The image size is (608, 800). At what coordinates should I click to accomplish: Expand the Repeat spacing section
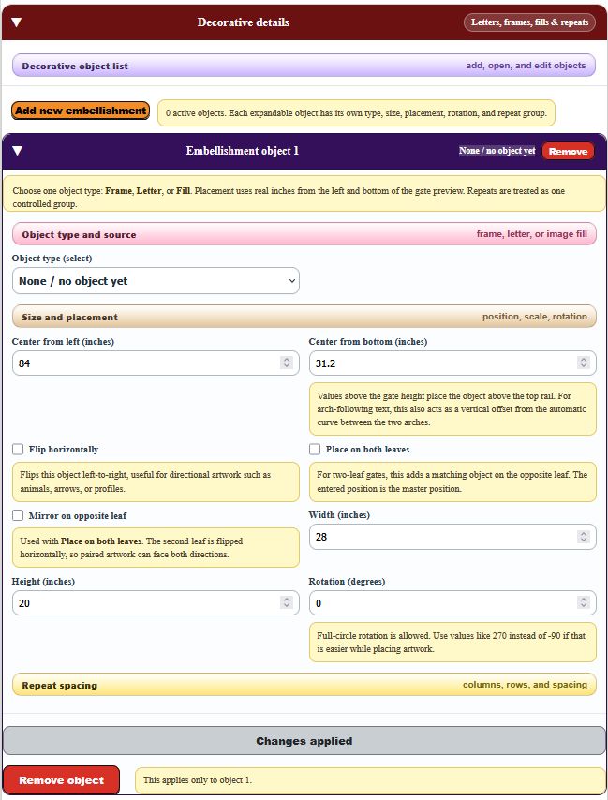coord(304,685)
